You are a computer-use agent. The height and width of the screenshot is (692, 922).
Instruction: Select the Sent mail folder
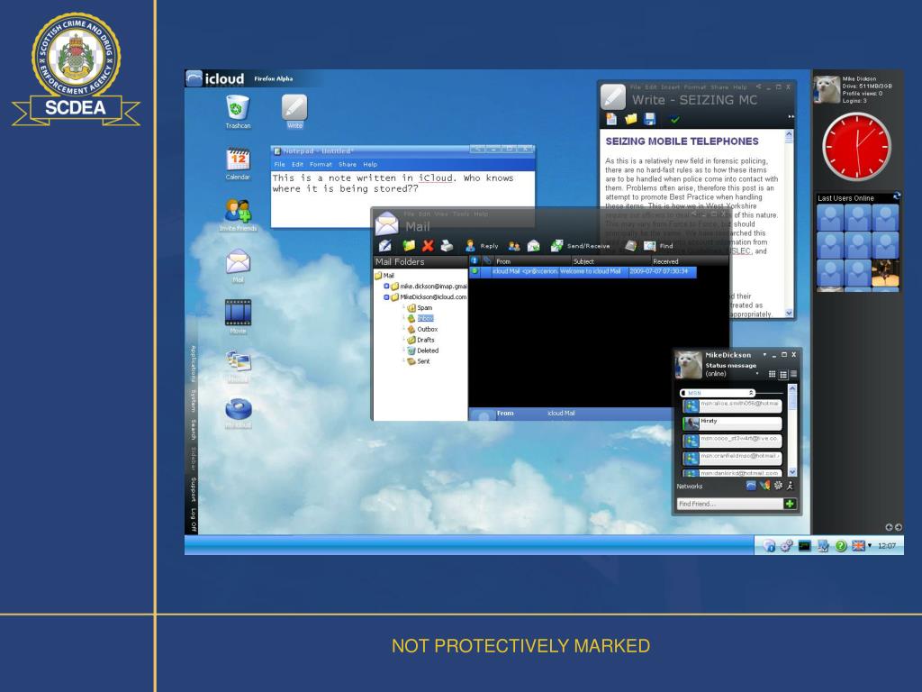point(419,361)
